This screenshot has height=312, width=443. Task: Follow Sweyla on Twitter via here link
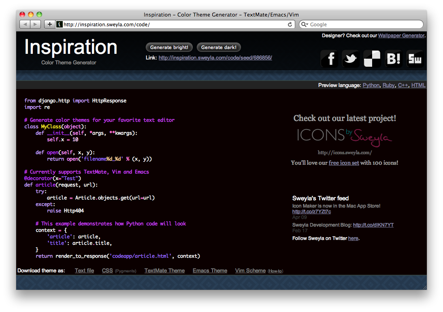(353, 238)
